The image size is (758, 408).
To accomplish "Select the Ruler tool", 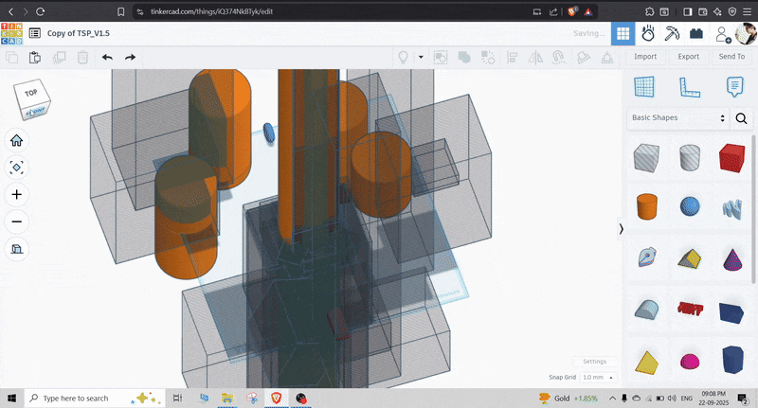I will coord(689,87).
